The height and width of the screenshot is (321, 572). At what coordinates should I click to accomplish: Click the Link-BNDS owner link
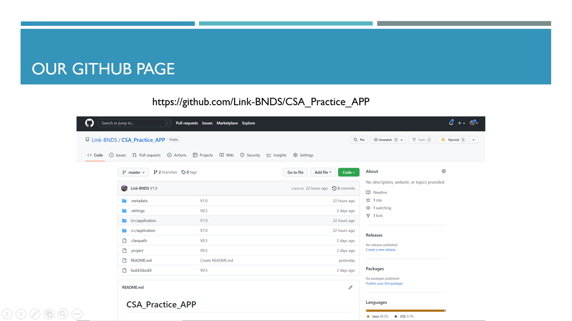coord(104,140)
